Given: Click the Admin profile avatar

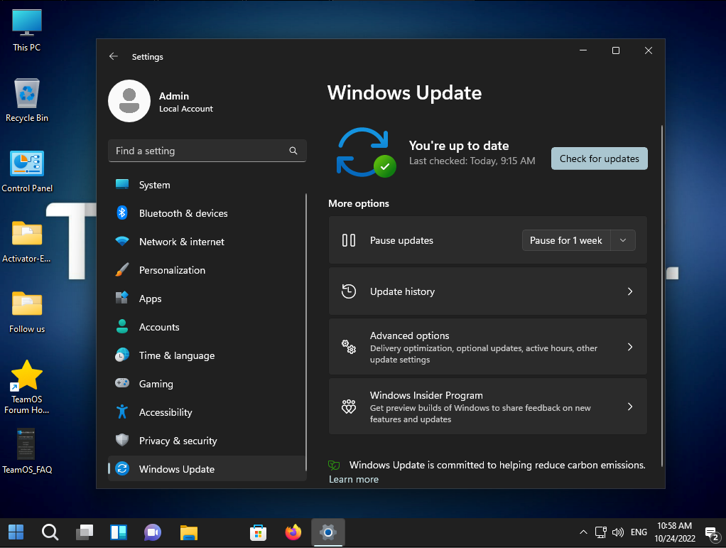Looking at the screenshot, I should tap(129, 101).
